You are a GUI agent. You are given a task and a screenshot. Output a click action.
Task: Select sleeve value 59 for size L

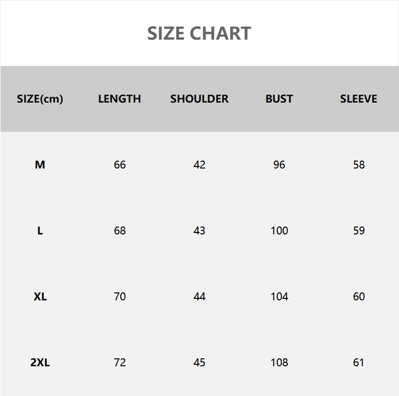tap(359, 230)
